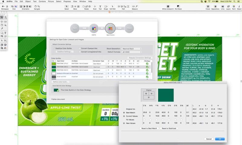
Task: Select zoom tool in left toolbox
Action: 5,25
